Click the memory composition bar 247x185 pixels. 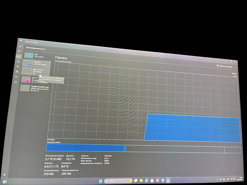[143, 148]
